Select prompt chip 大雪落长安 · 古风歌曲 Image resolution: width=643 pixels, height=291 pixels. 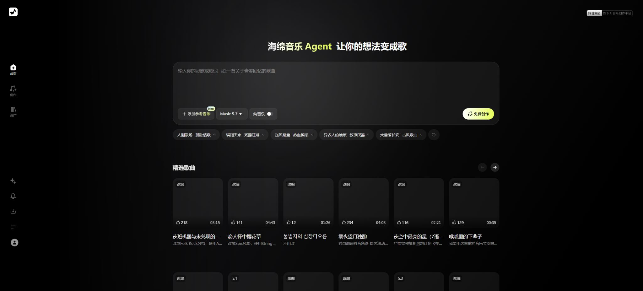point(401,135)
